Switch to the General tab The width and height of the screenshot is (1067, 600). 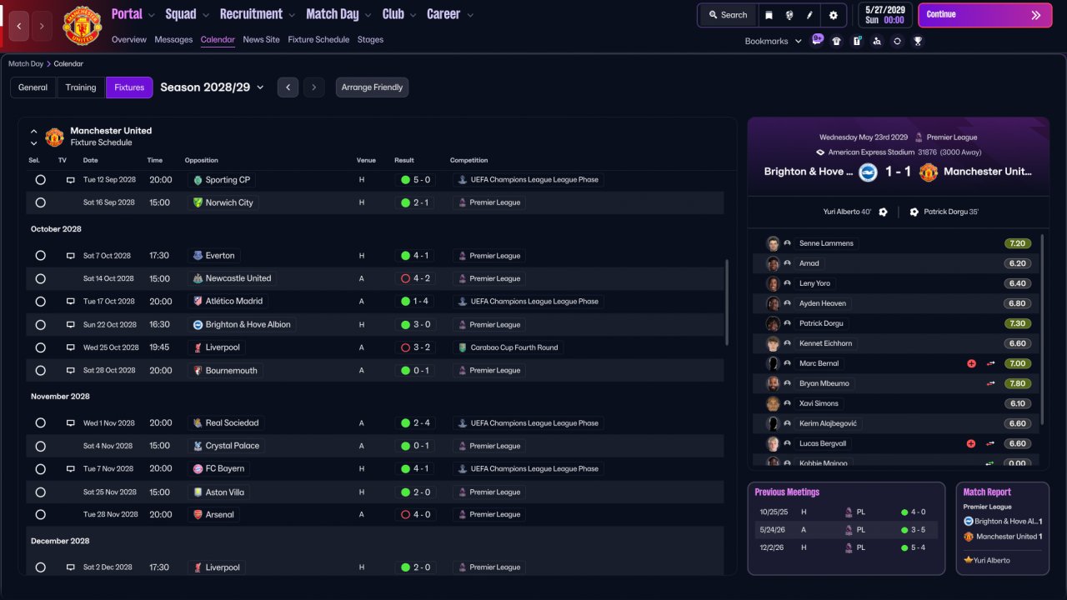click(33, 87)
